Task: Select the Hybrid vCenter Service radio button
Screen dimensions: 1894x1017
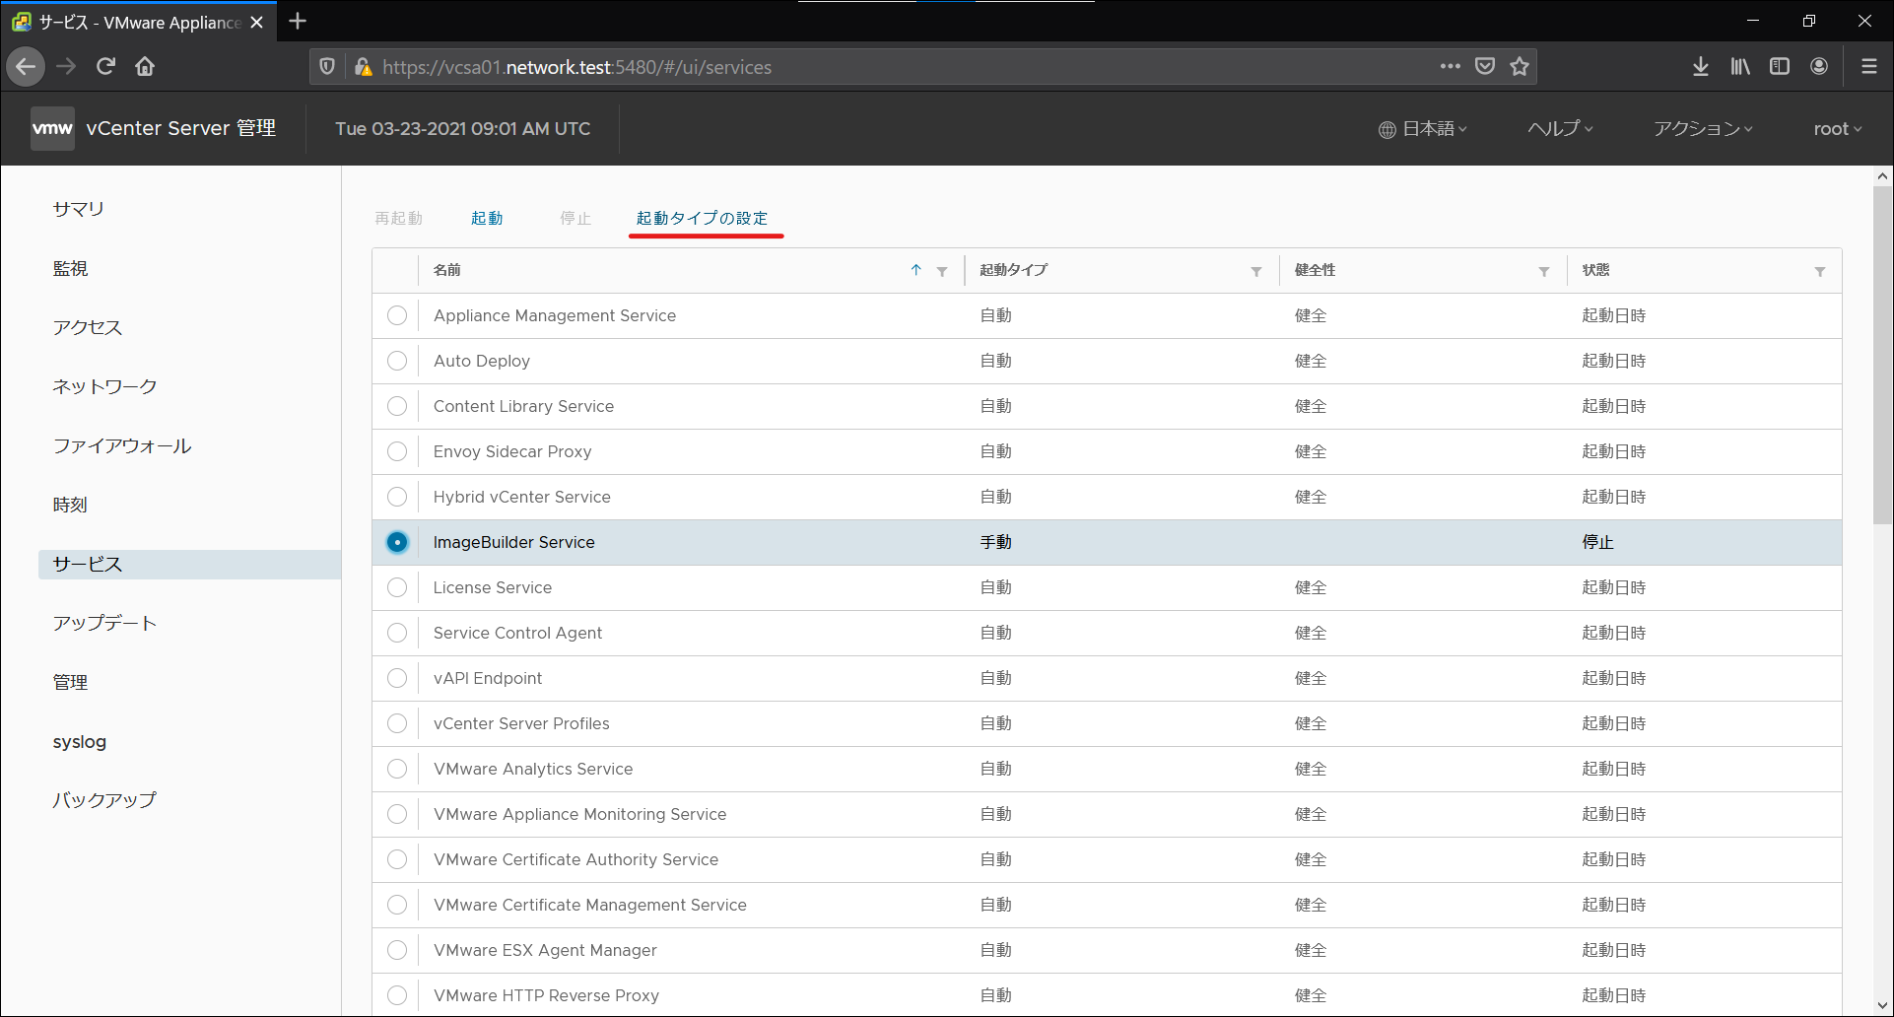Action: [x=397, y=497]
